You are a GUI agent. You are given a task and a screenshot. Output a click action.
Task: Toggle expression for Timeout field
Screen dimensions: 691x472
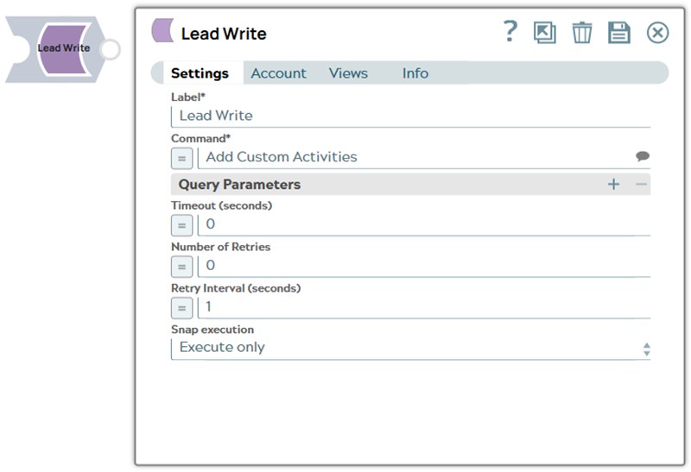pyautogui.click(x=181, y=225)
